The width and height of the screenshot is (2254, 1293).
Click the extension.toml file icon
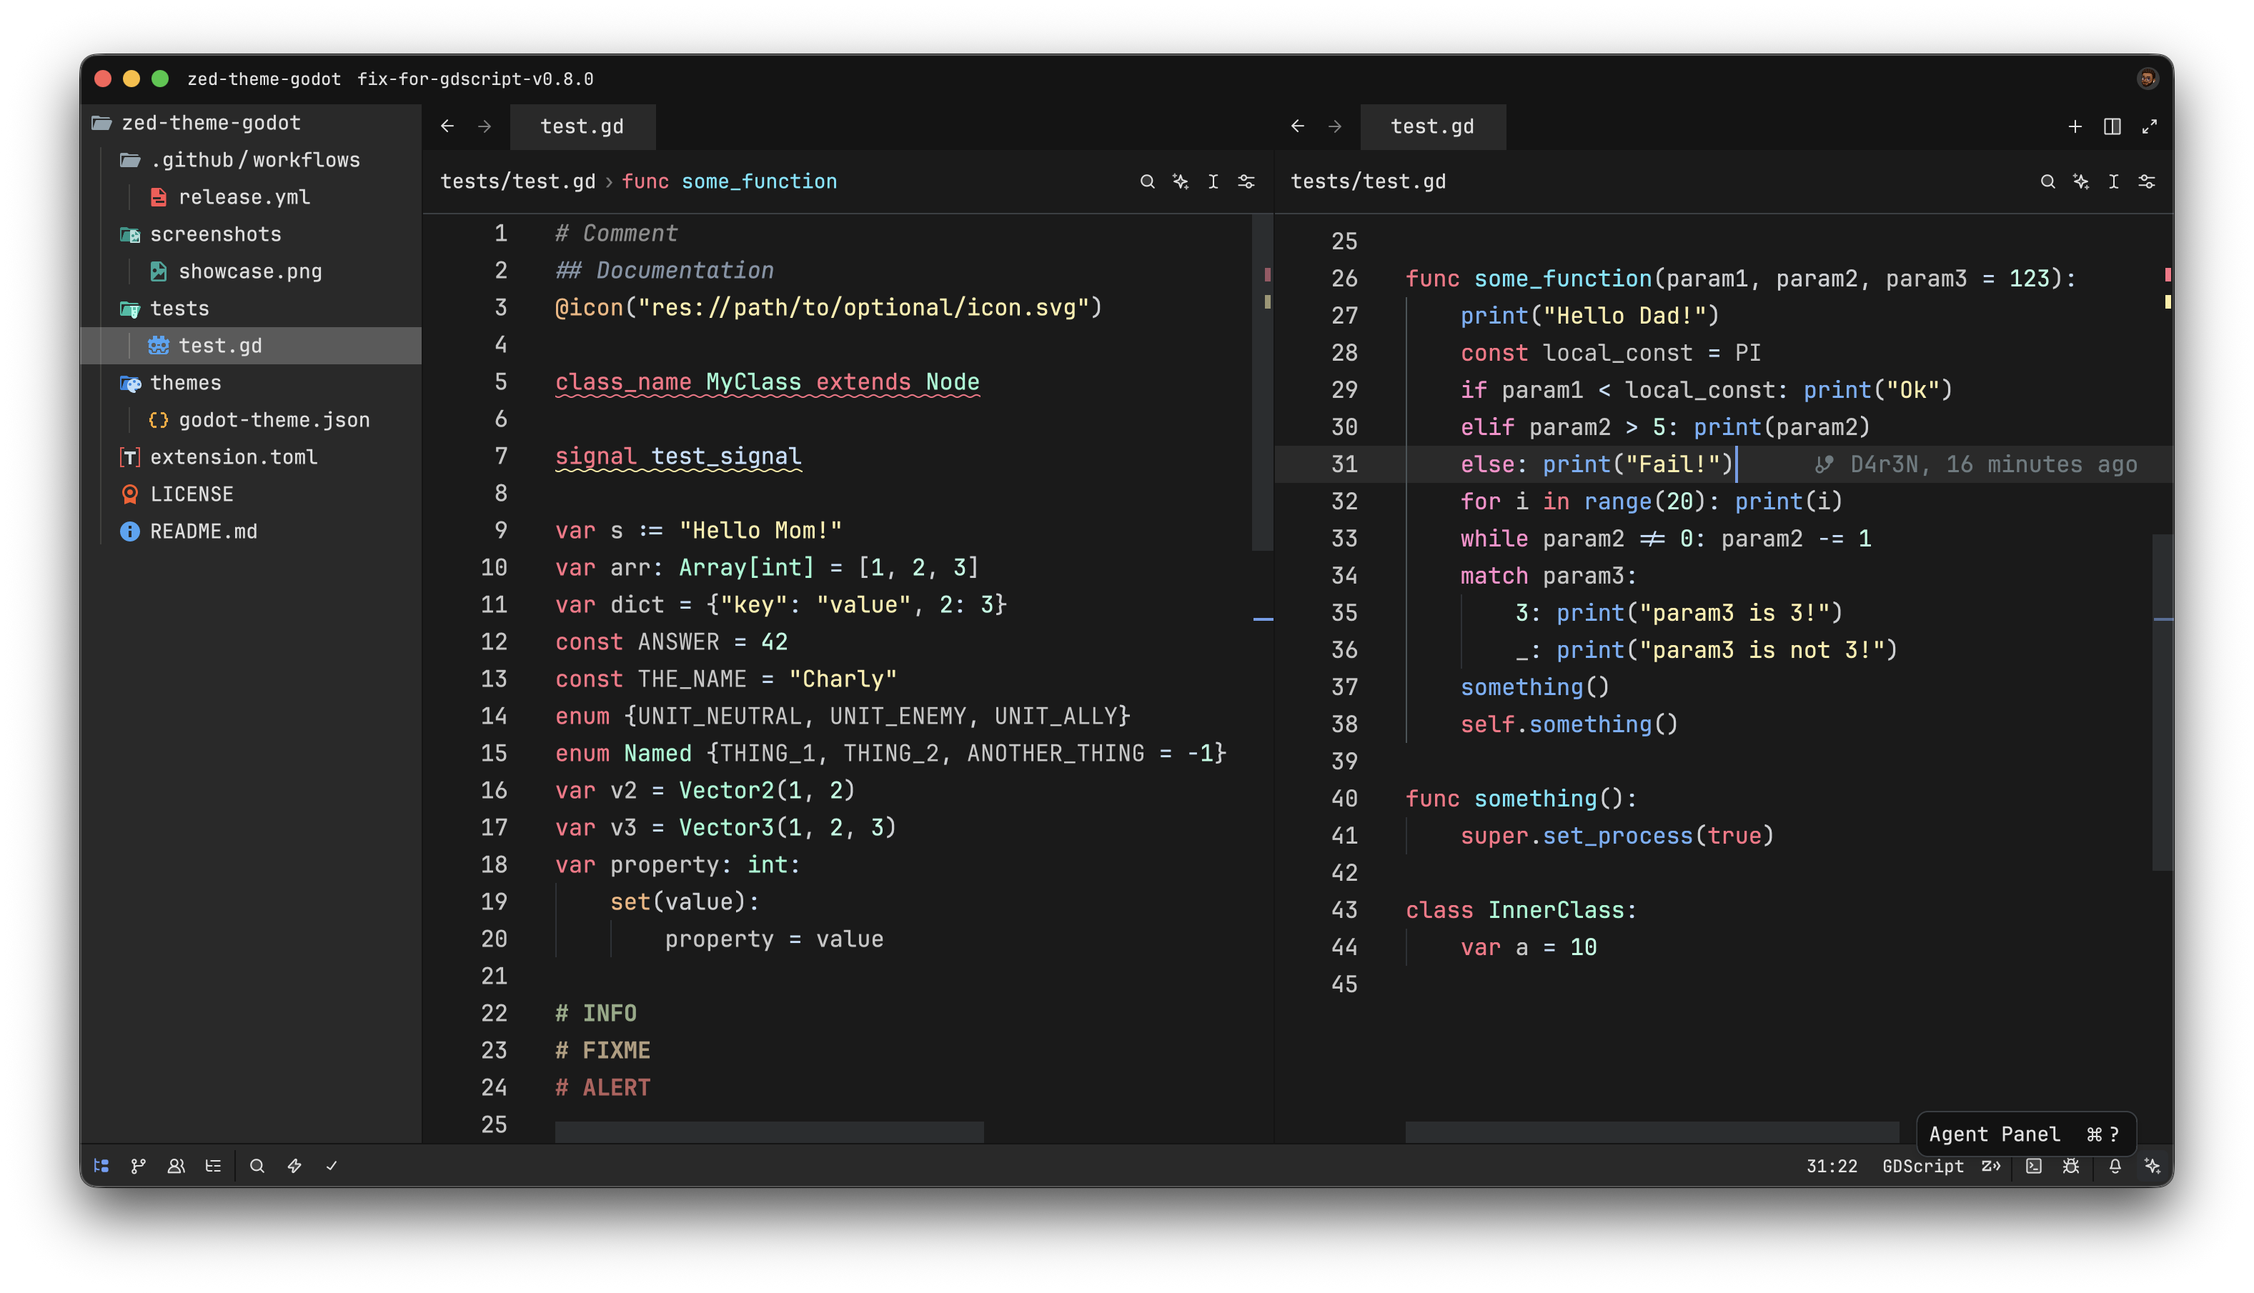(x=129, y=456)
